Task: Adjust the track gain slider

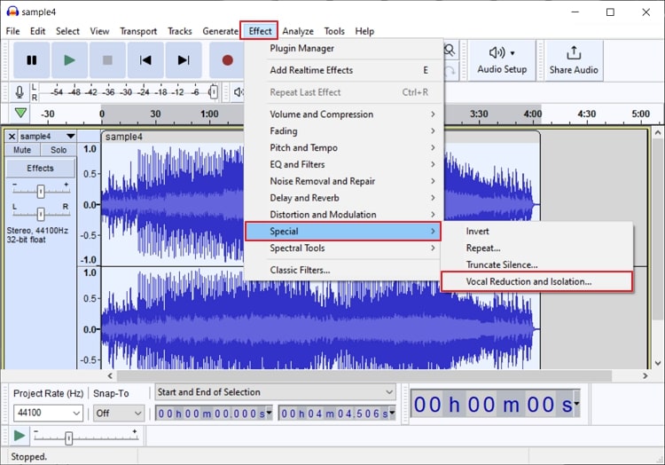Action: (41, 192)
